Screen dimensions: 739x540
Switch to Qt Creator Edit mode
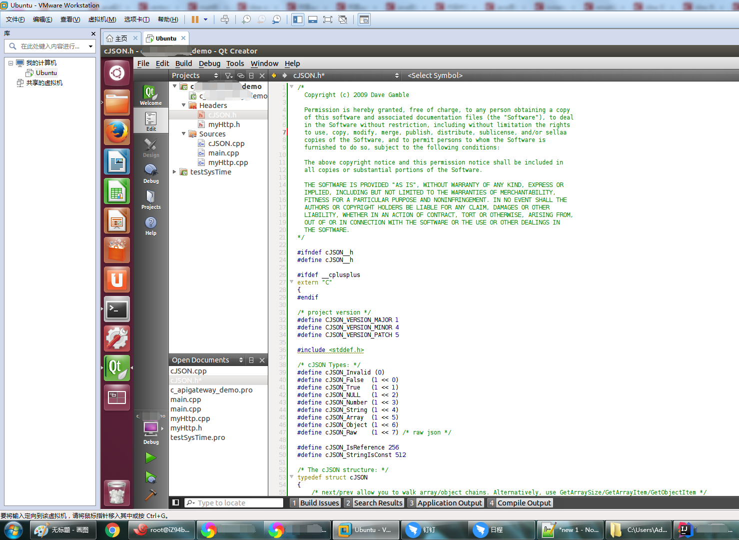point(151,121)
